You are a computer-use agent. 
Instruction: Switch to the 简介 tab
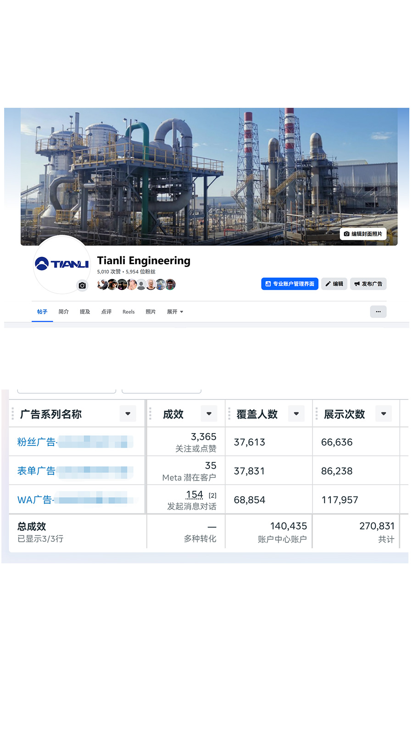(63, 312)
